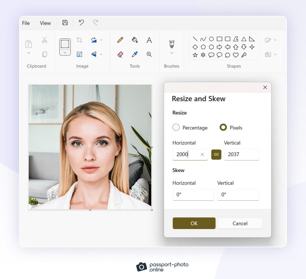This screenshot has height=279, width=306.
Task: Select the Fill with color tool
Action: pos(134,40)
